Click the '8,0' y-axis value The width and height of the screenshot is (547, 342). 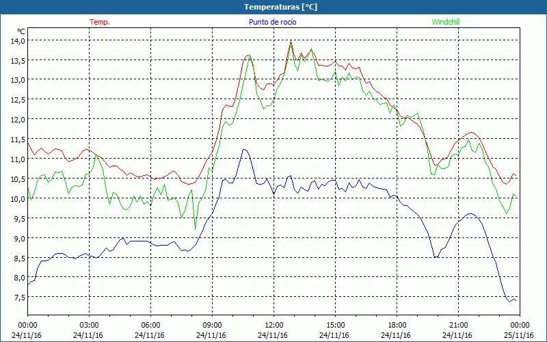20,278
